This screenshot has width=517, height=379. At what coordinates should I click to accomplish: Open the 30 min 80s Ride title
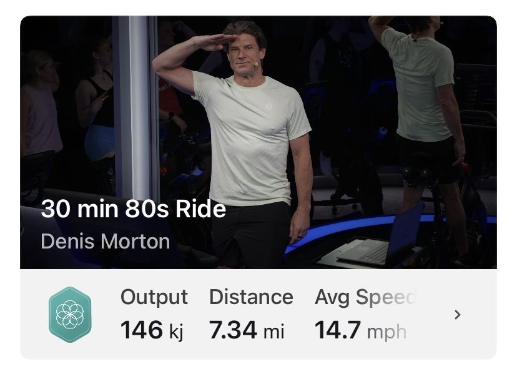tap(133, 209)
